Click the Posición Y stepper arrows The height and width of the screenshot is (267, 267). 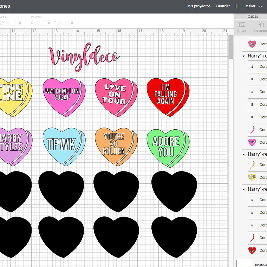pyautogui.click(x=72, y=23)
